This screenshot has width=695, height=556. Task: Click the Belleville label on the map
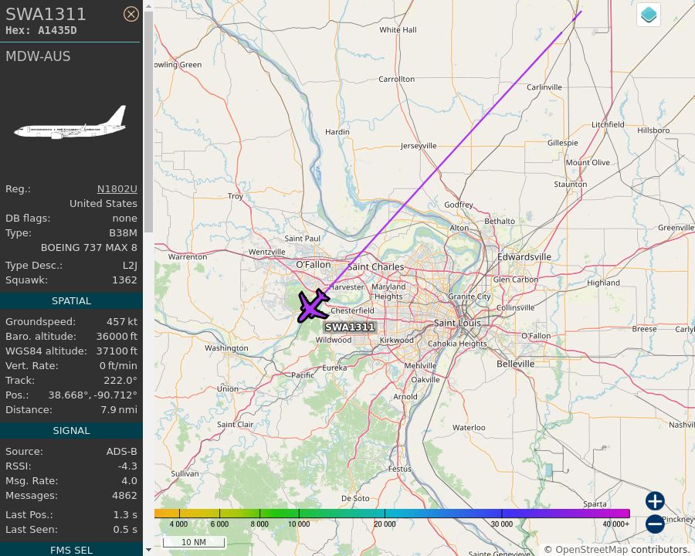516,364
